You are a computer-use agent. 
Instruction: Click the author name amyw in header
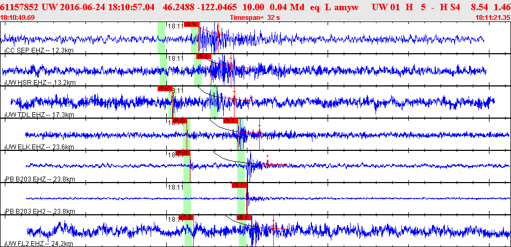[347, 6]
